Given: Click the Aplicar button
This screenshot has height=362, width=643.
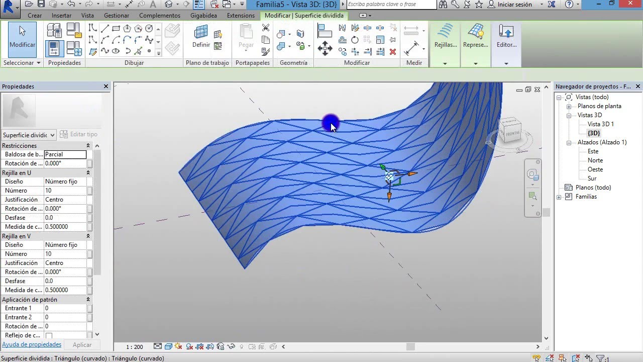Looking at the screenshot, I should tap(82, 345).
